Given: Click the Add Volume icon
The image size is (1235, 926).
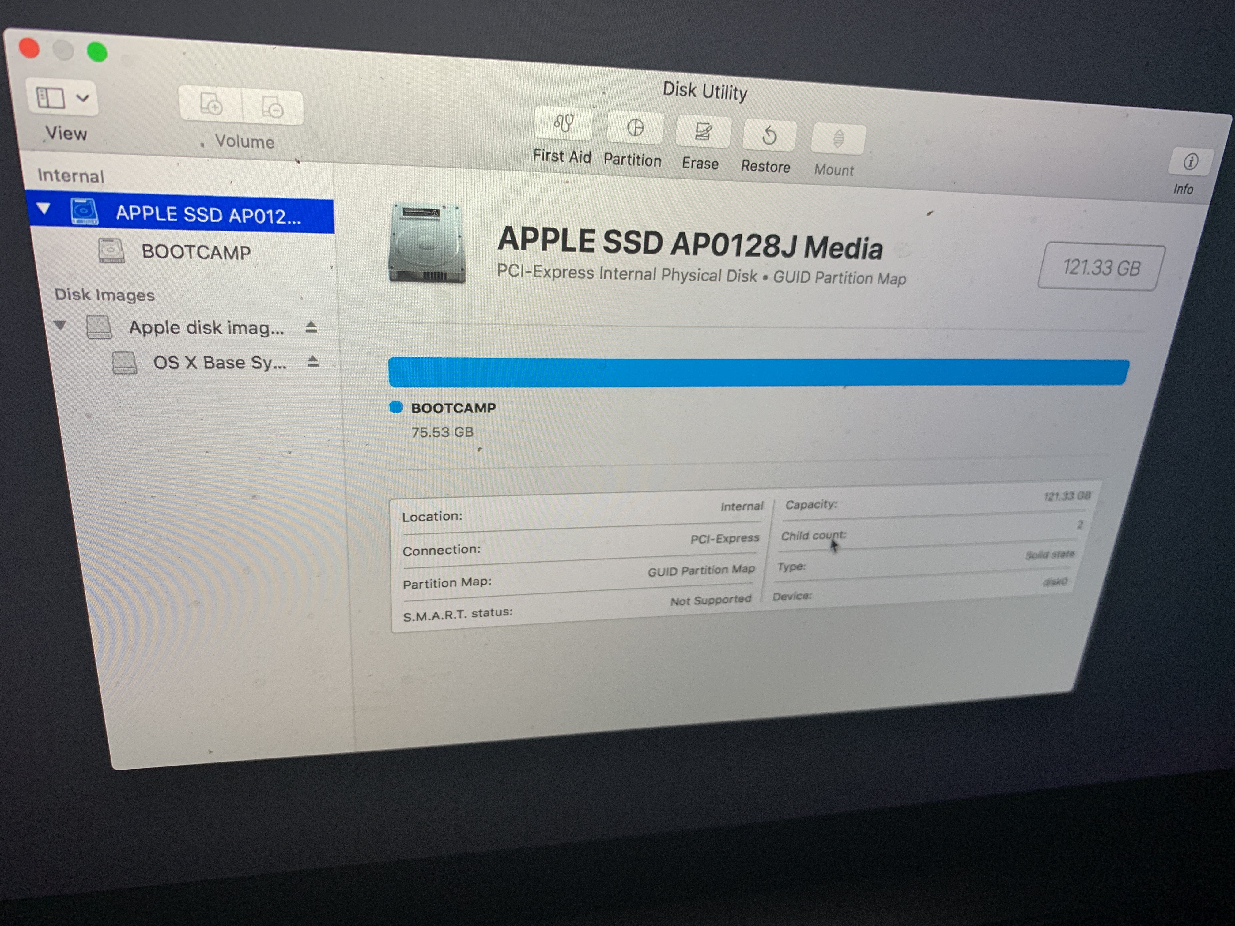Looking at the screenshot, I should [x=211, y=104].
